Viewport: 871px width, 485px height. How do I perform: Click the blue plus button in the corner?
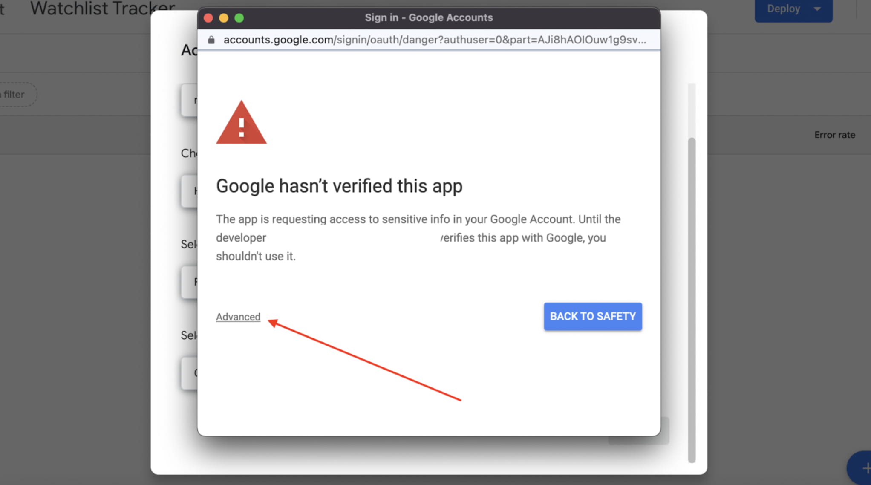tap(862, 468)
